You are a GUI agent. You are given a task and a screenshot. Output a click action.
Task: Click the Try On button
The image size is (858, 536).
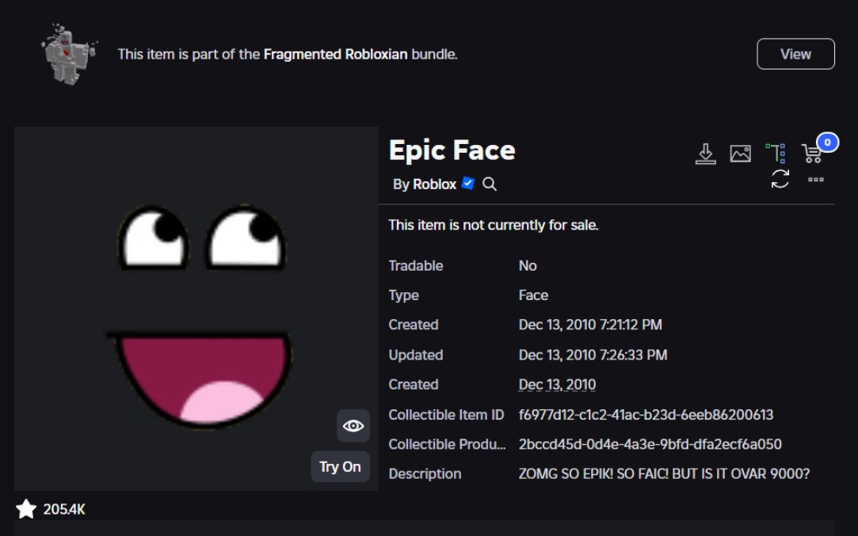click(x=341, y=466)
